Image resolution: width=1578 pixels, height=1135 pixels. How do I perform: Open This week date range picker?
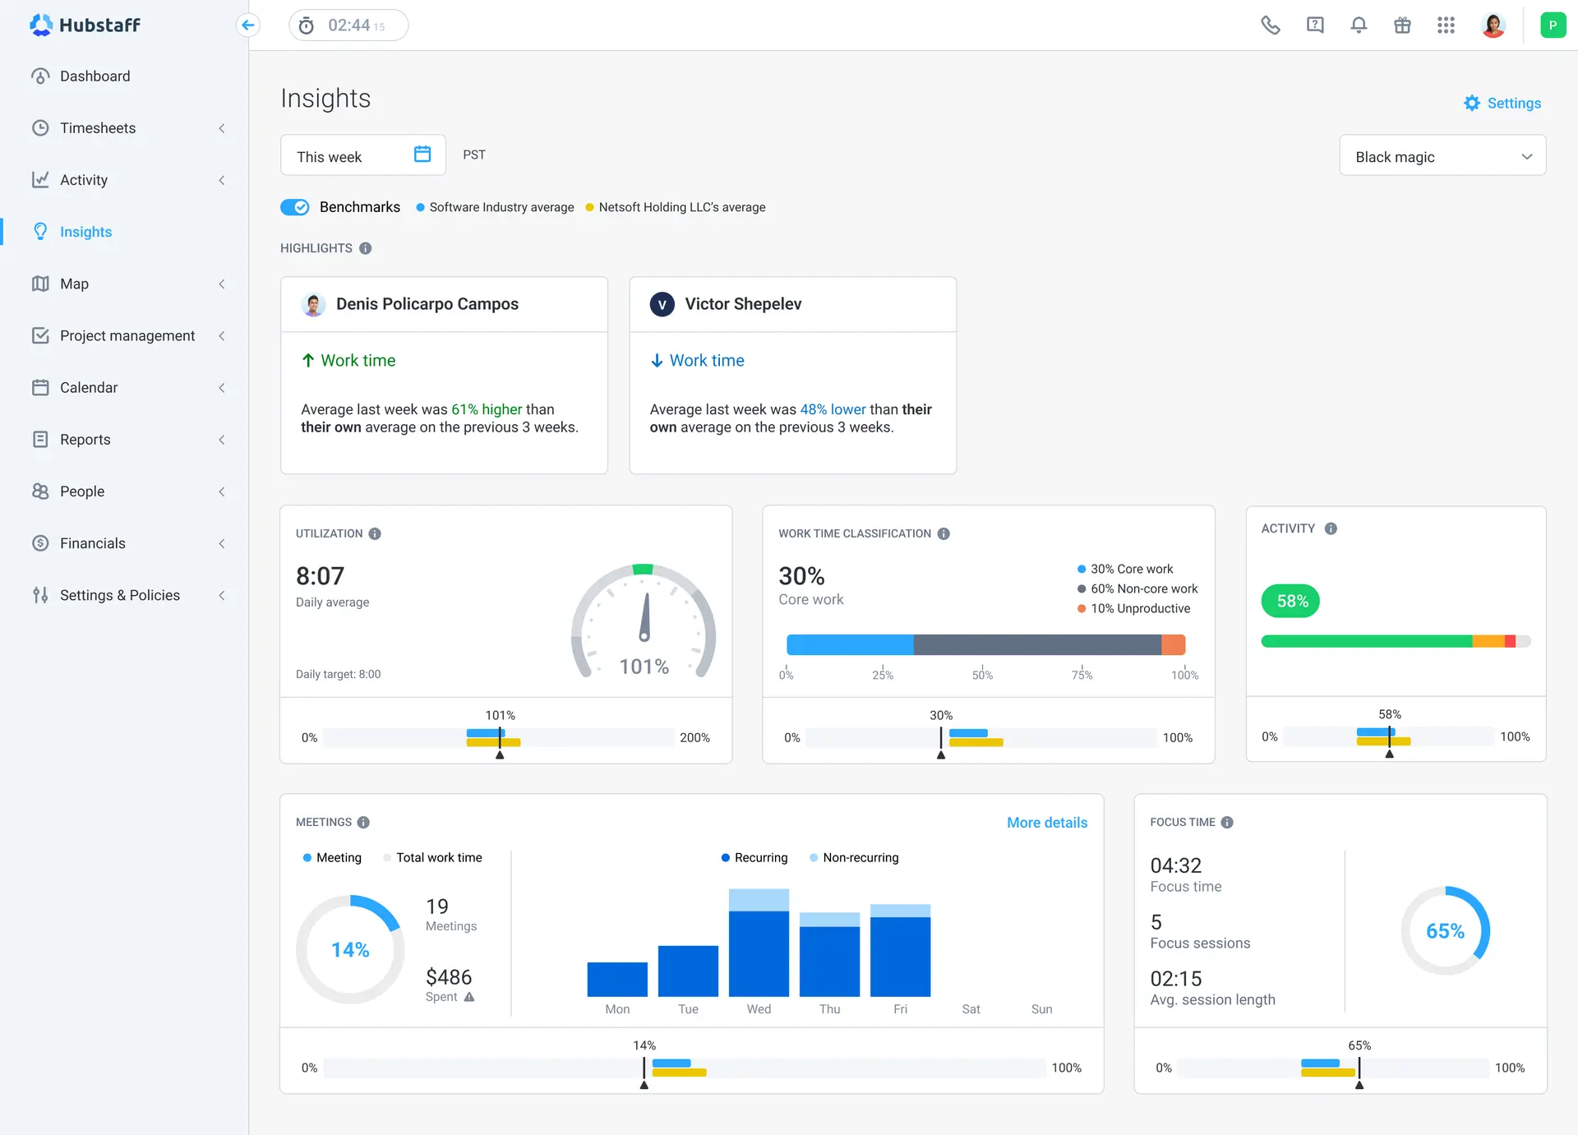pos(362,156)
